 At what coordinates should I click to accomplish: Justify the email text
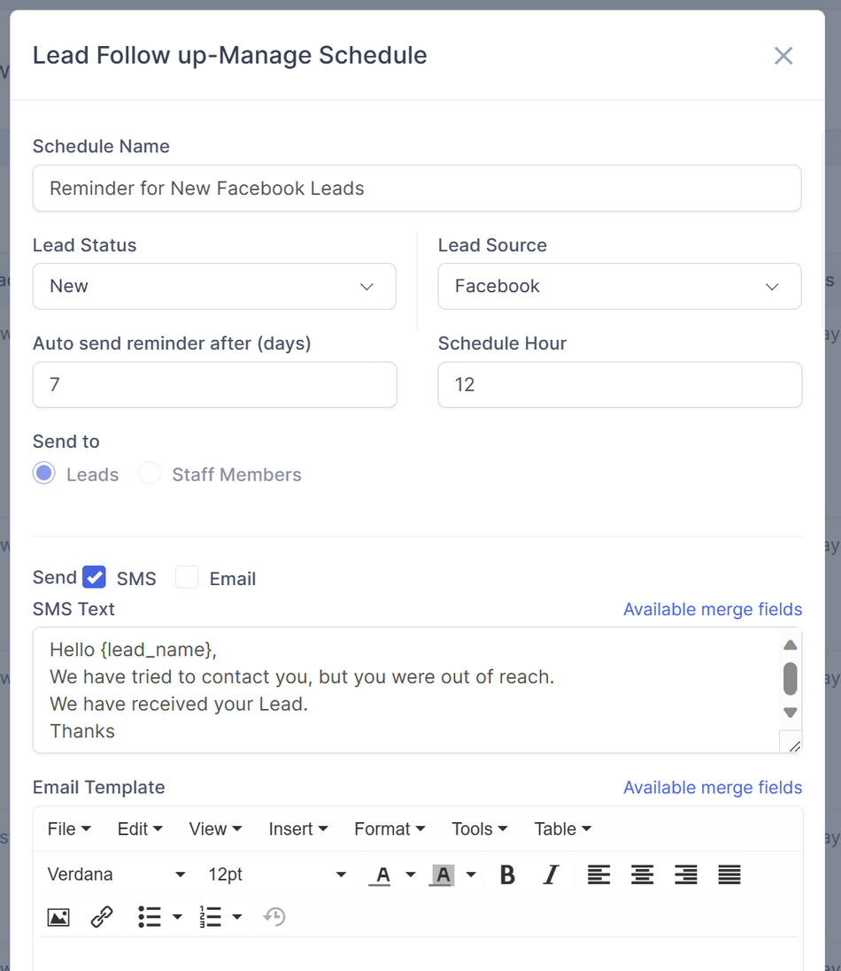[x=729, y=875]
